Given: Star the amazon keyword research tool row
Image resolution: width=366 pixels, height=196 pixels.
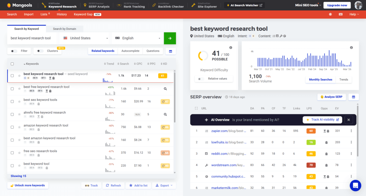Looking at the screenshot, I should tap(19, 127).
